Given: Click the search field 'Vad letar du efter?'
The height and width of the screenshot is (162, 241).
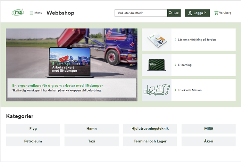Looking at the screenshot, I should 141,13.
